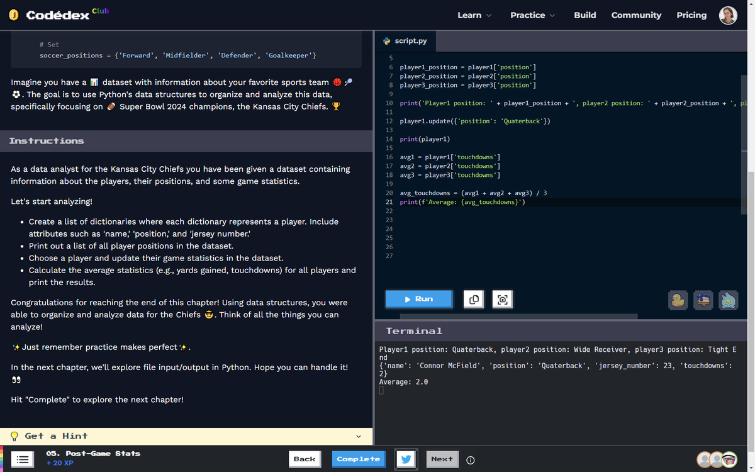Take a code screenshot with camera icon

pyautogui.click(x=503, y=300)
